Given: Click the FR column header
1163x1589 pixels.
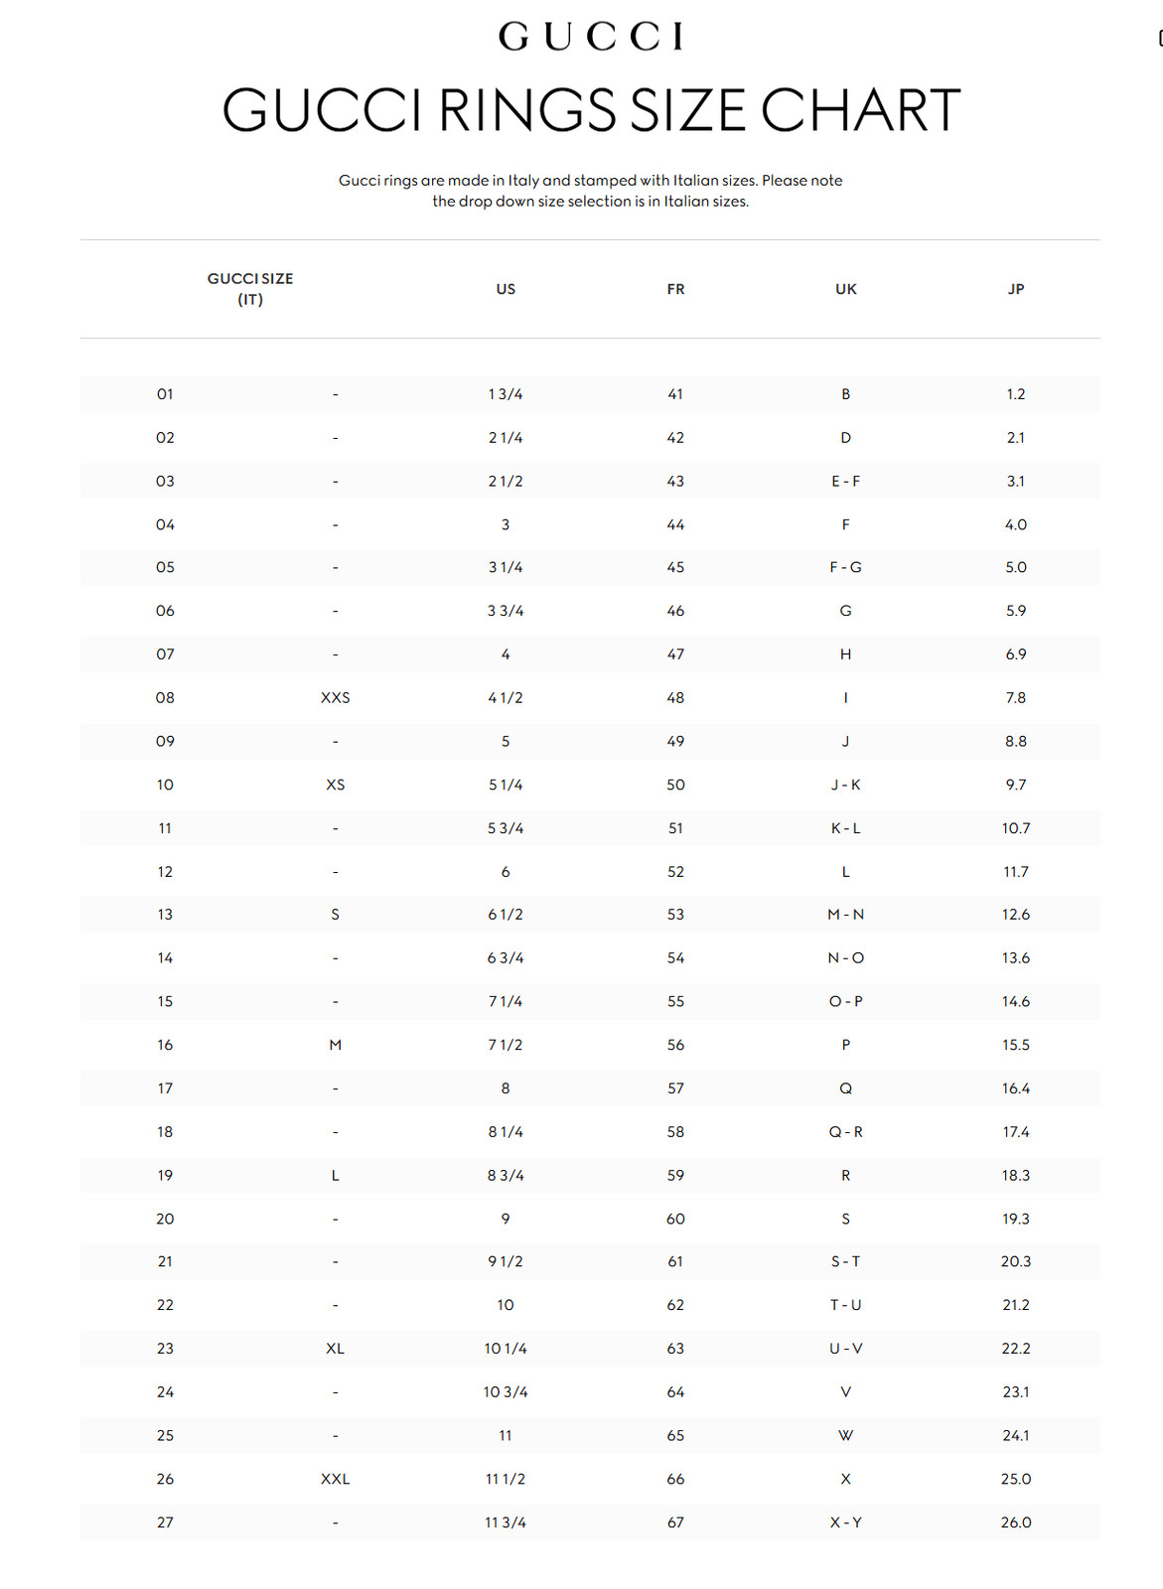Looking at the screenshot, I should click(x=675, y=289).
